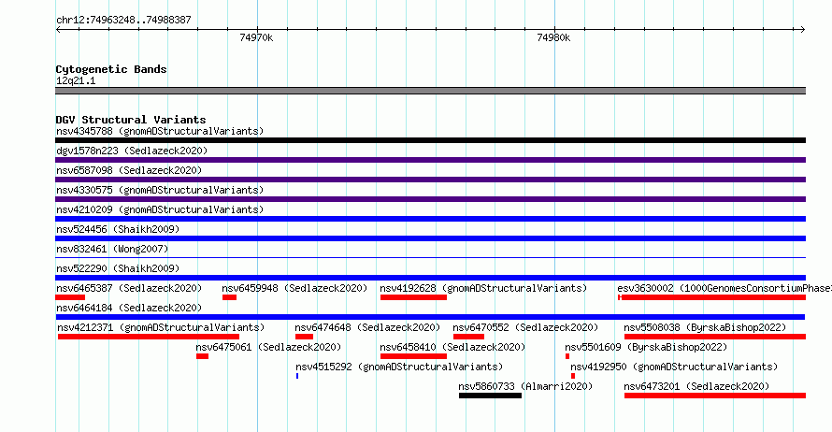Open variant nsv5860733 (Almarri2020) label
The width and height of the screenshot is (832, 432).
coord(525,386)
